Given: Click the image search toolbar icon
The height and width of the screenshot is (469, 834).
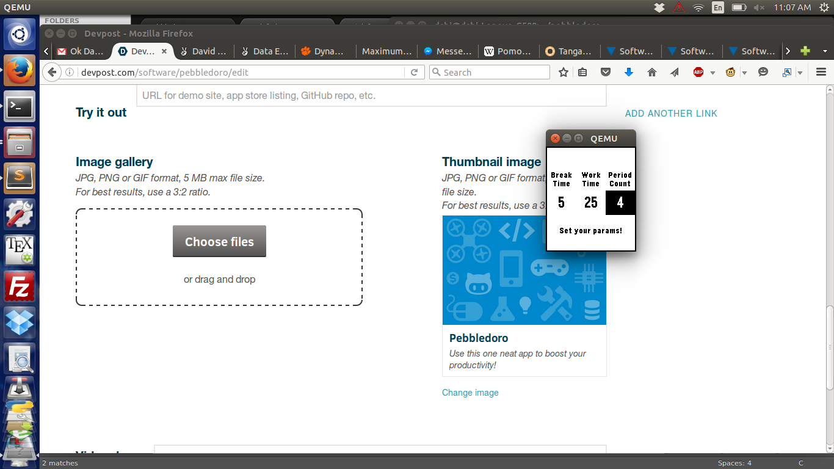Looking at the screenshot, I should pos(787,72).
